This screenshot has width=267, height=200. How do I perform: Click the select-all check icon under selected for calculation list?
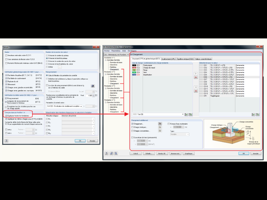(253, 115)
